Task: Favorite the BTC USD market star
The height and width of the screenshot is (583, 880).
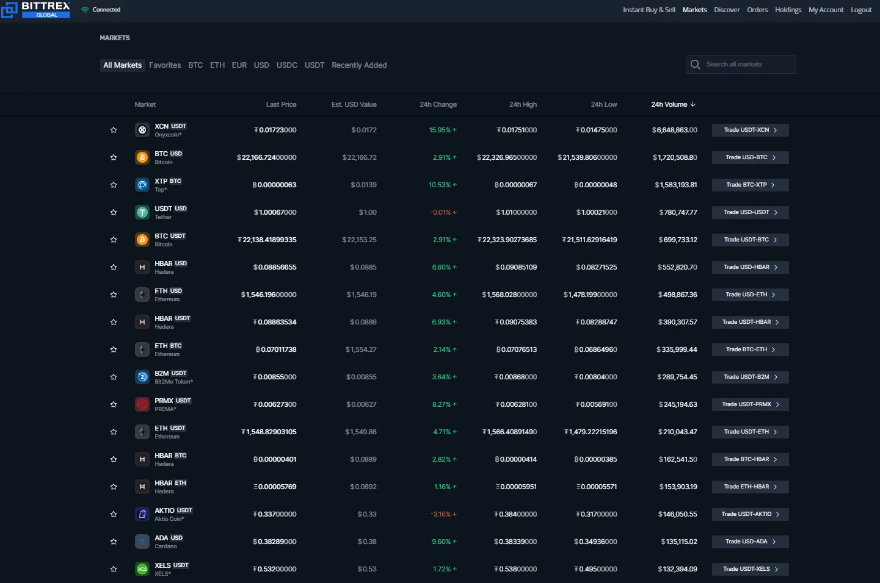Action: pos(114,157)
